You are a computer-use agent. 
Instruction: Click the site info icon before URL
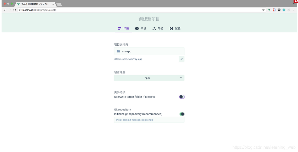click(x=20, y=10)
